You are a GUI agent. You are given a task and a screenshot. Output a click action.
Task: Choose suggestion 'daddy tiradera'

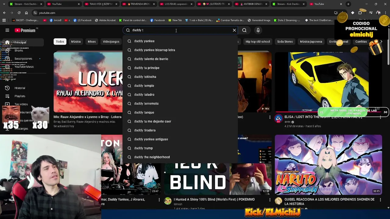point(180,130)
